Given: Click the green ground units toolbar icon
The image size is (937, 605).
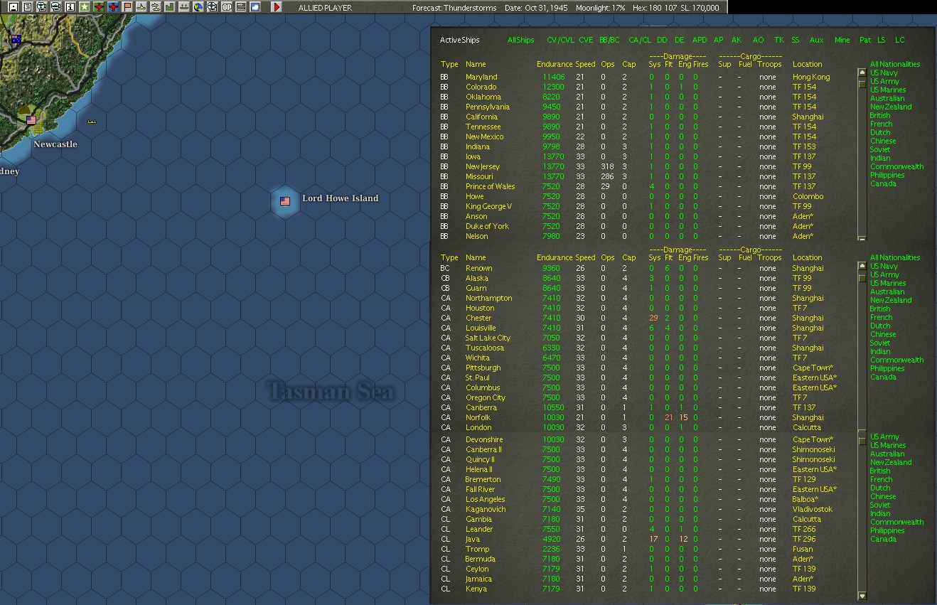Looking at the screenshot, I should (x=184, y=7).
